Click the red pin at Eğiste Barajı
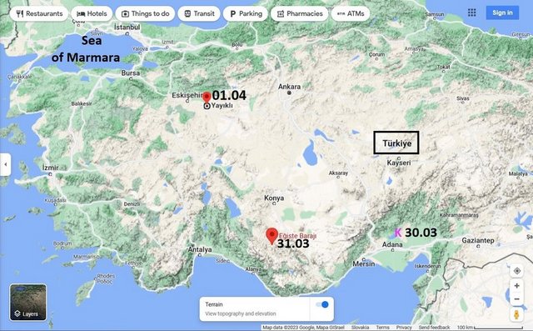The image size is (533, 331). click(x=271, y=235)
